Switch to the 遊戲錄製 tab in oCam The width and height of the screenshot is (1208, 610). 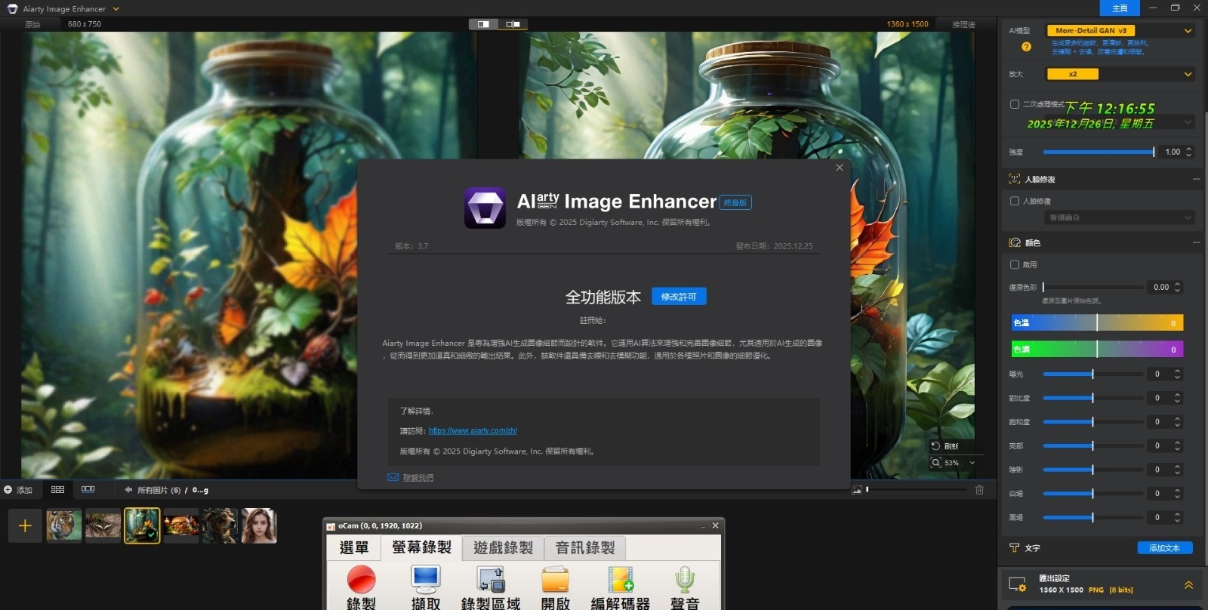(503, 547)
